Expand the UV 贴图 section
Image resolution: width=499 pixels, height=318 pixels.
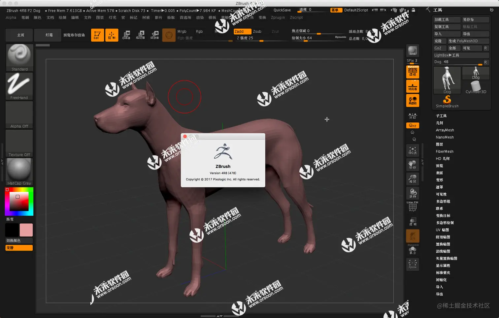tap(442, 230)
